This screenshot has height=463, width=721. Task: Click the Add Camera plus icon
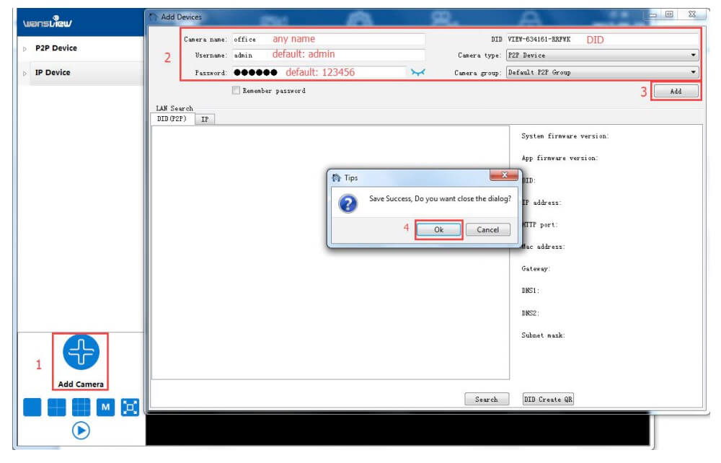(x=81, y=352)
